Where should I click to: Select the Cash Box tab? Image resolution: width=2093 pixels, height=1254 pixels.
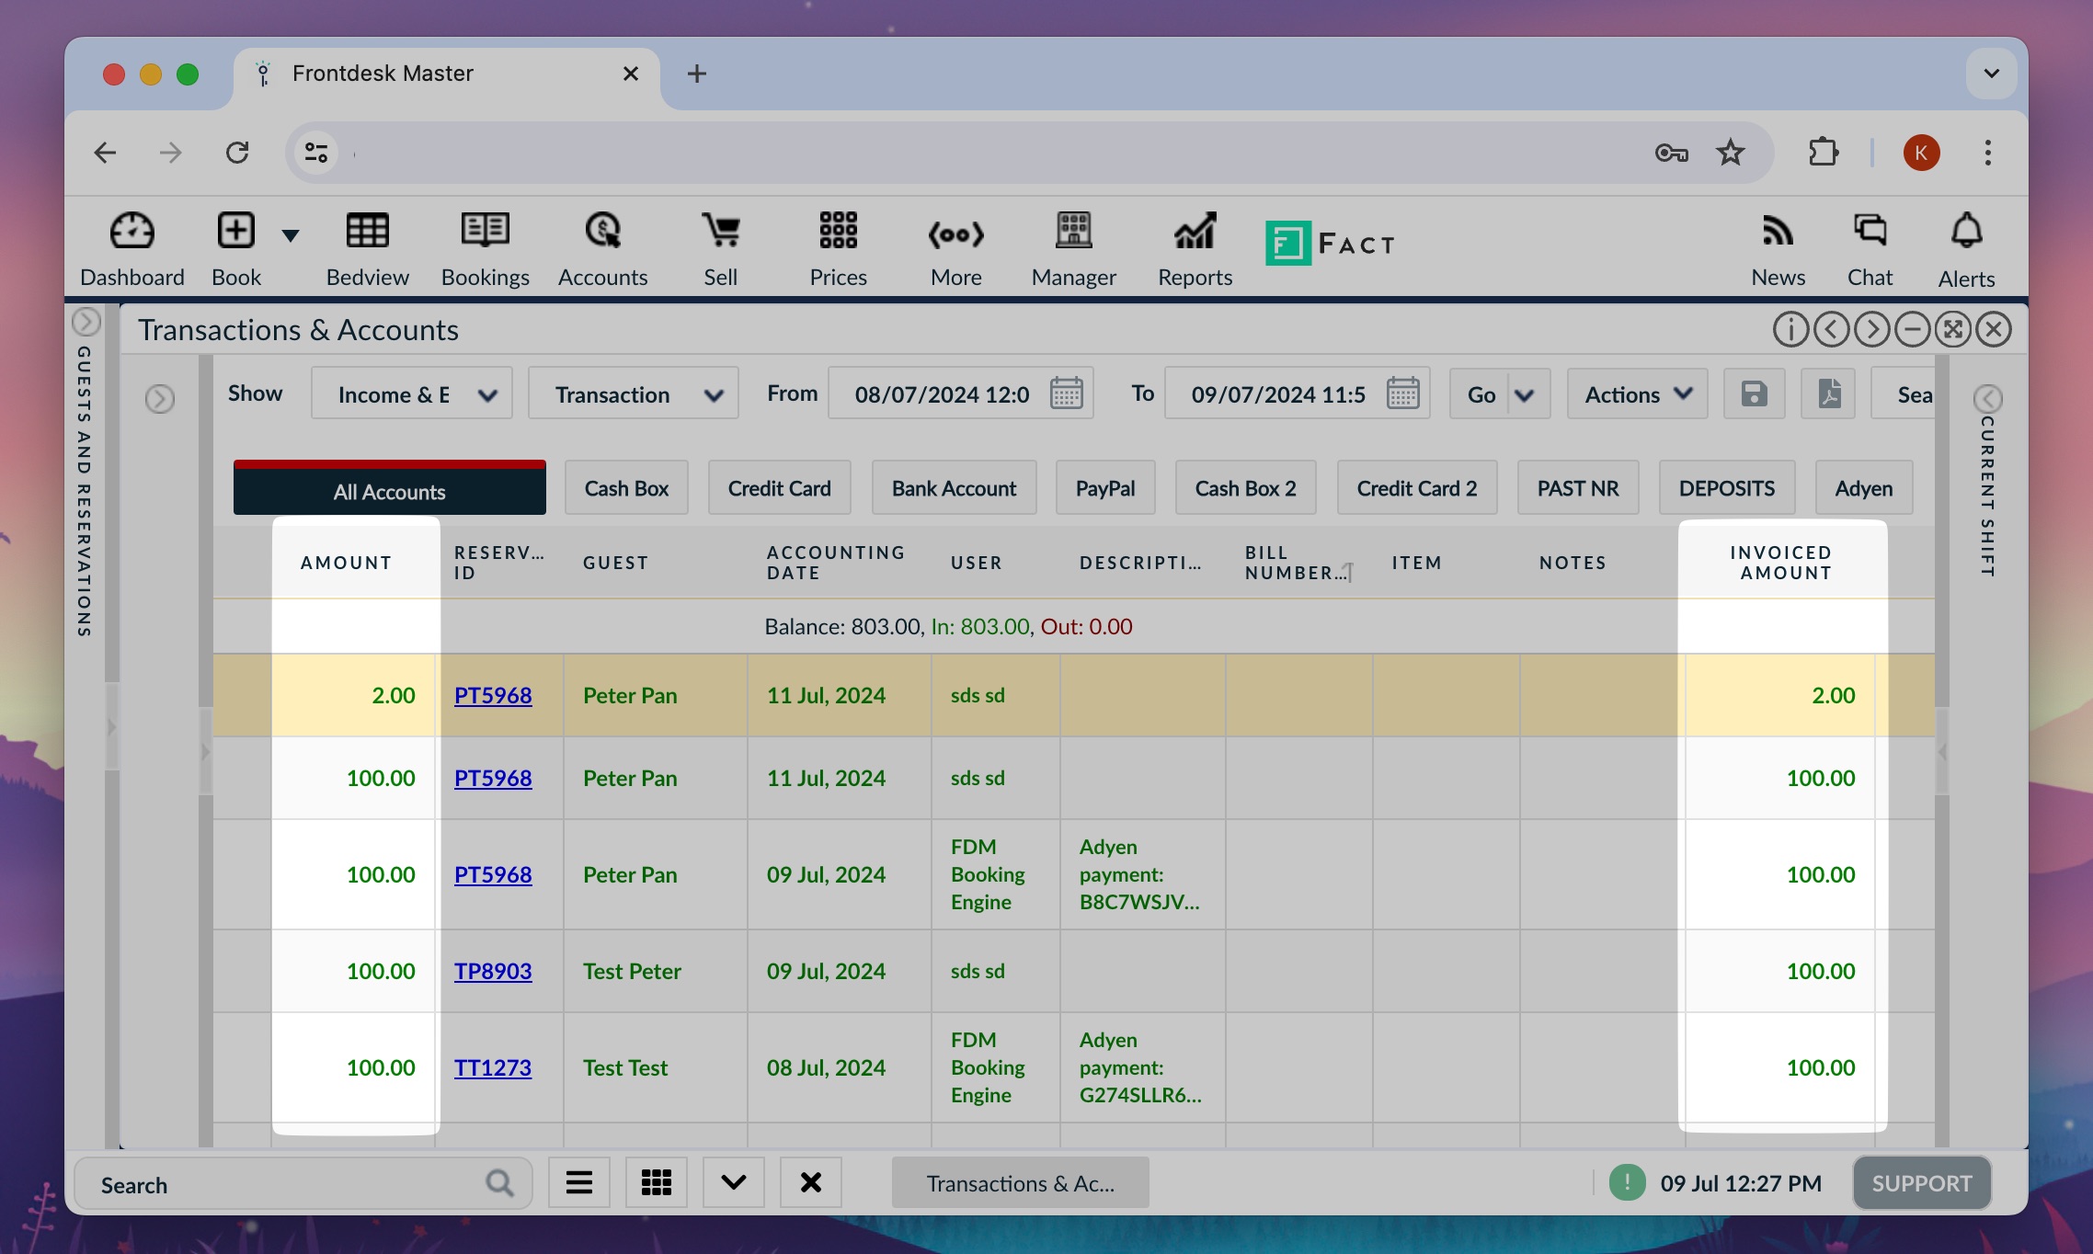(626, 488)
